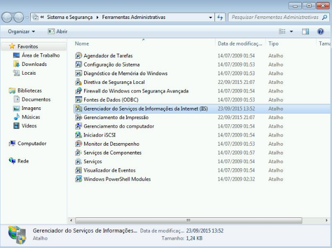Image resolution: width=332 pixels, height=248 pixels.
Task: Click the horizontal scrollbar left arrow
Action: pos(71,220)
